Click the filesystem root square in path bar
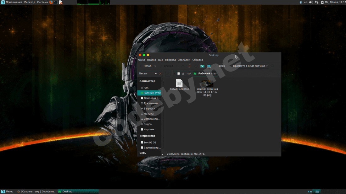 pos(179,73)
